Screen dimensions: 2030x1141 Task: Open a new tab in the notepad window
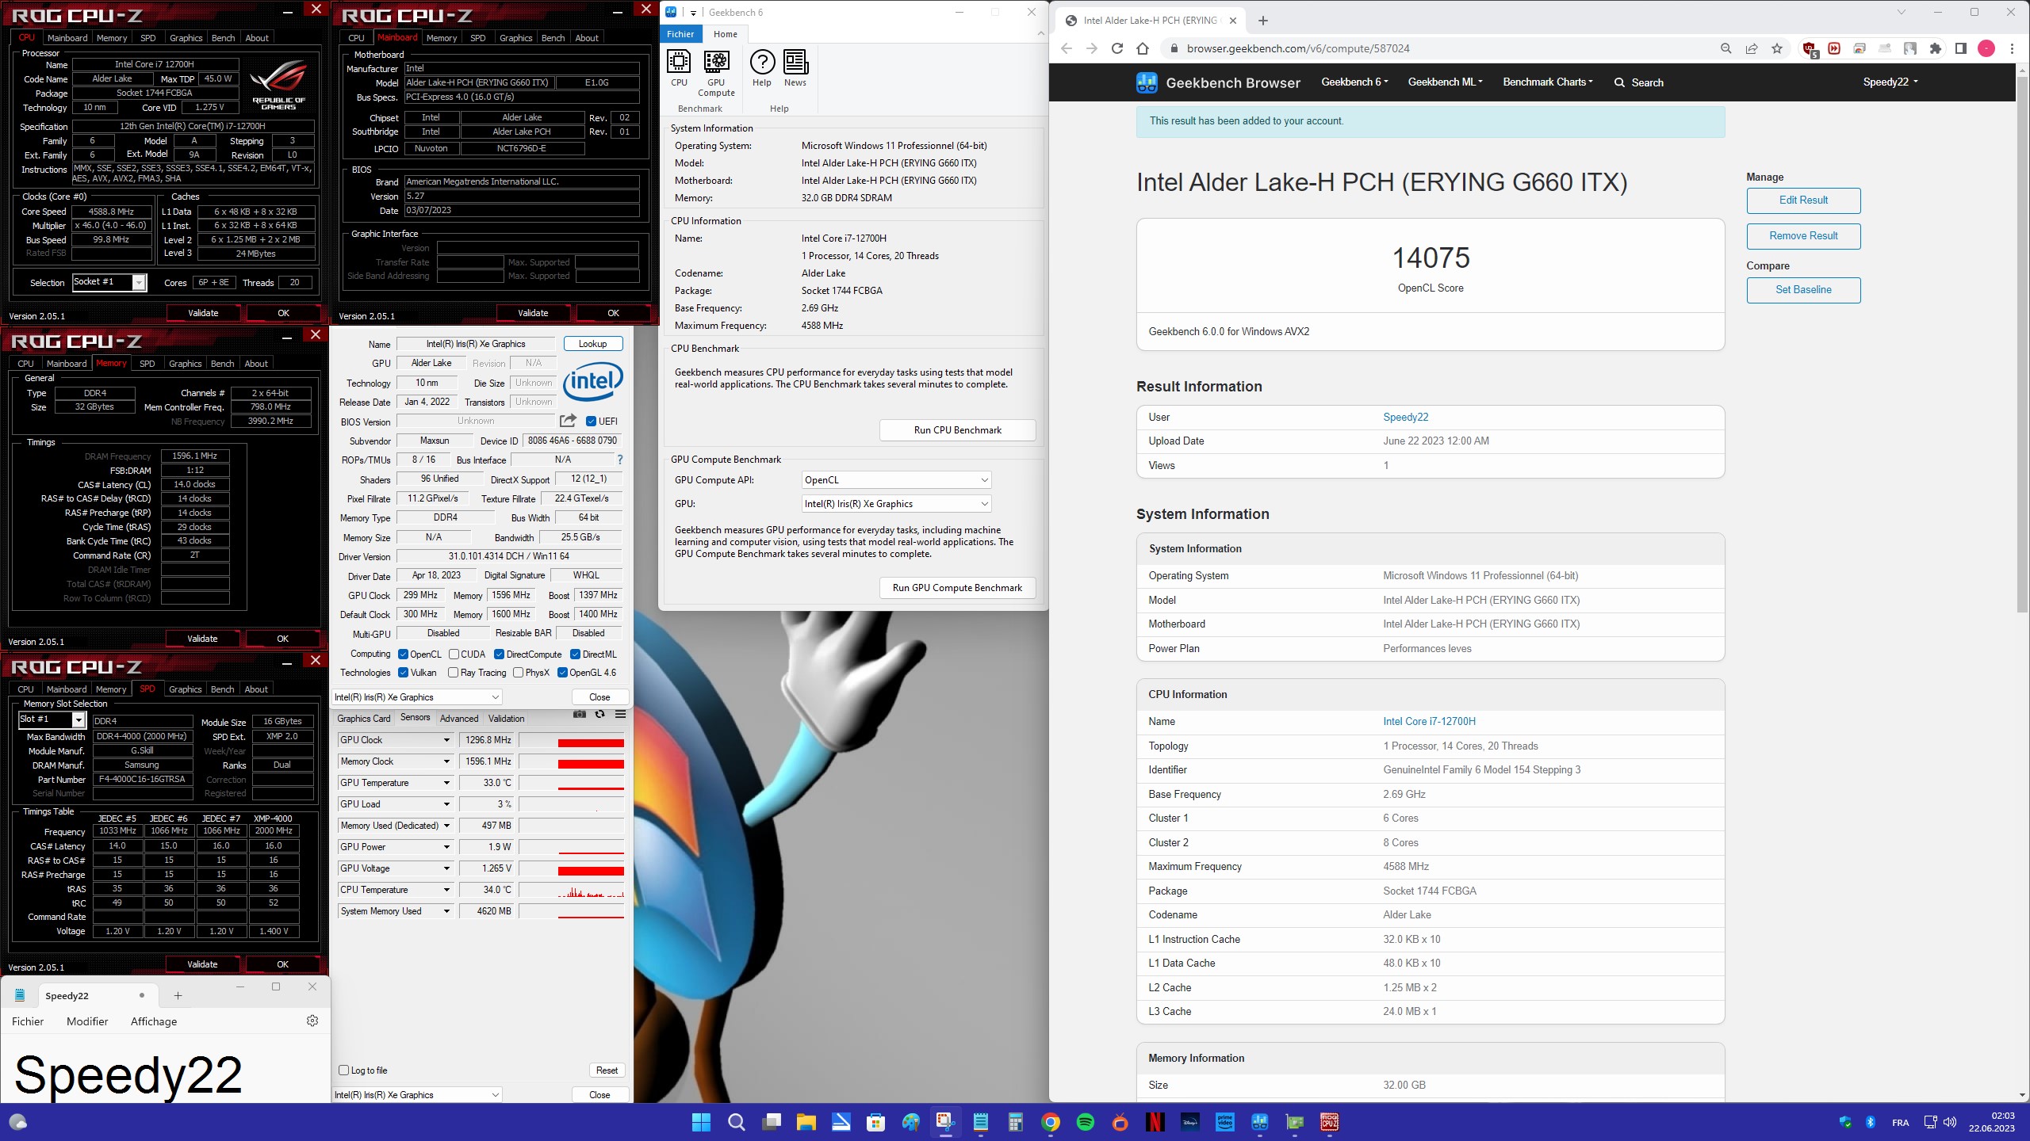[178, 996]
